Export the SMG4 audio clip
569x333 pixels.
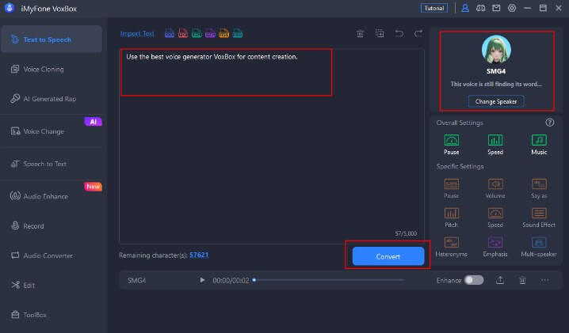tap(500, 280)
